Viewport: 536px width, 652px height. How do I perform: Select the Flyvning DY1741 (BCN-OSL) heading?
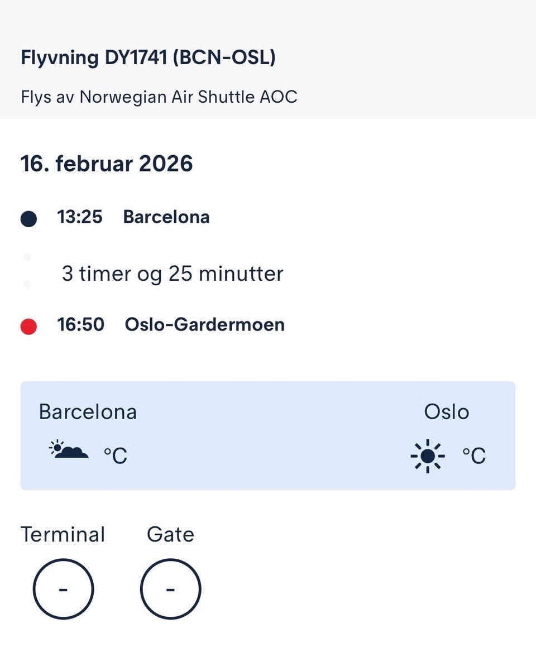pyautogui.click(x=148, y=57)
